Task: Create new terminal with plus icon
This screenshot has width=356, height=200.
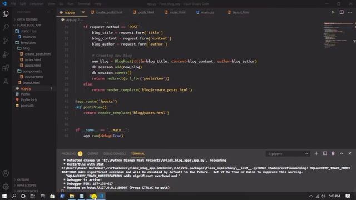Action: pyautogui.click(x=316, y=153)
